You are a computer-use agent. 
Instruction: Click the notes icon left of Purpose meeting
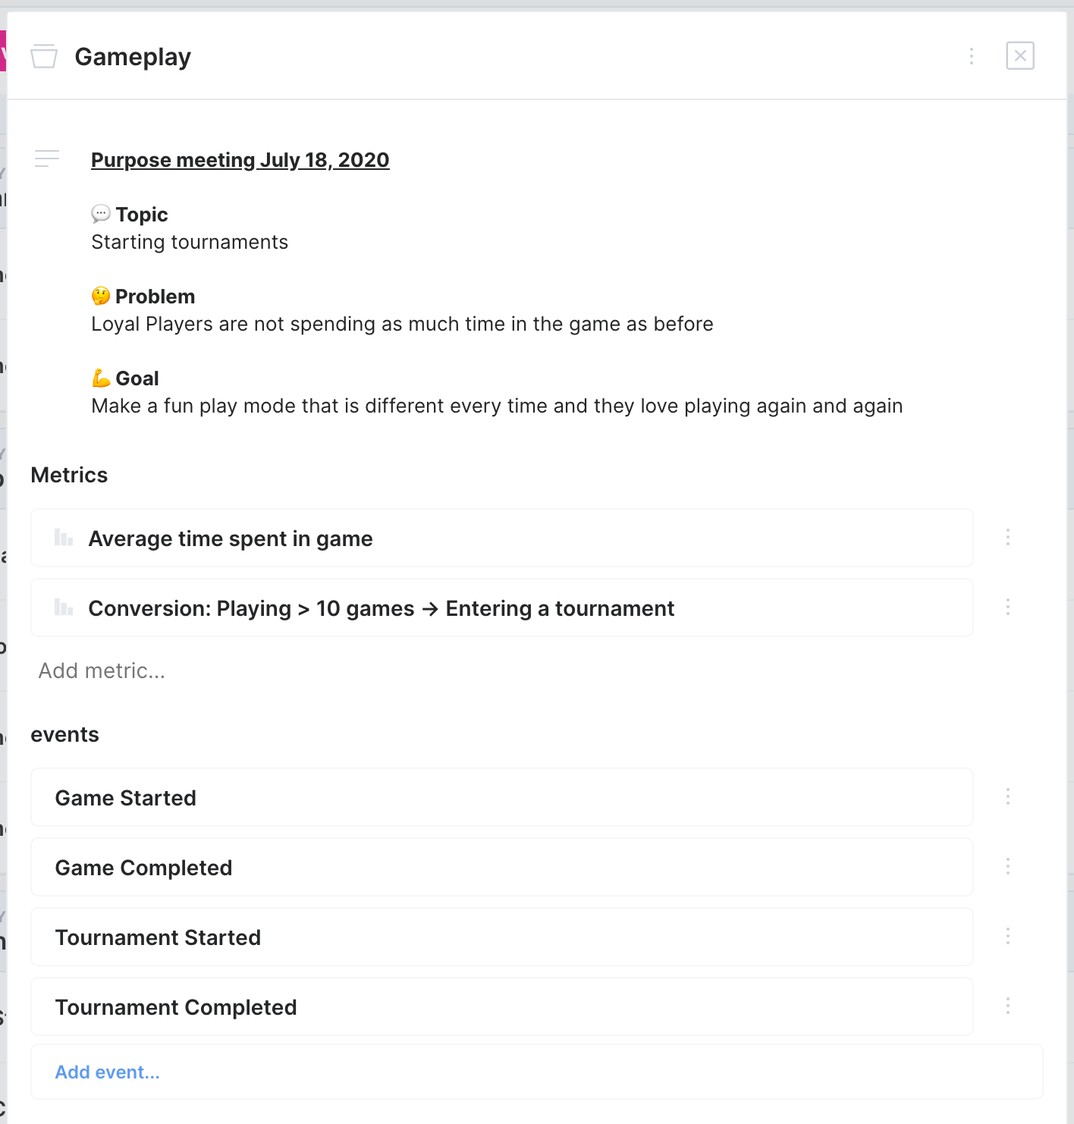coord(46,159)
